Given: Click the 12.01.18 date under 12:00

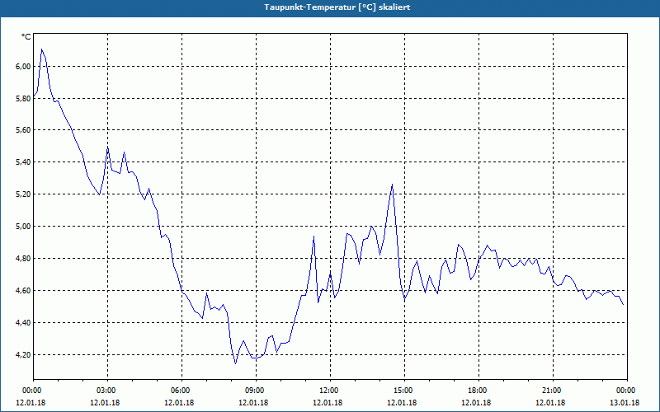Looking at the screenshot, I should (327, 403).
